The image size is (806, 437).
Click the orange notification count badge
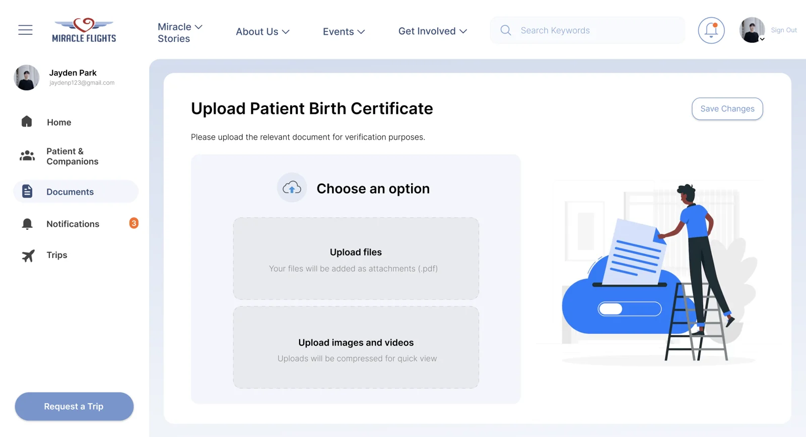tap(133, 223)
